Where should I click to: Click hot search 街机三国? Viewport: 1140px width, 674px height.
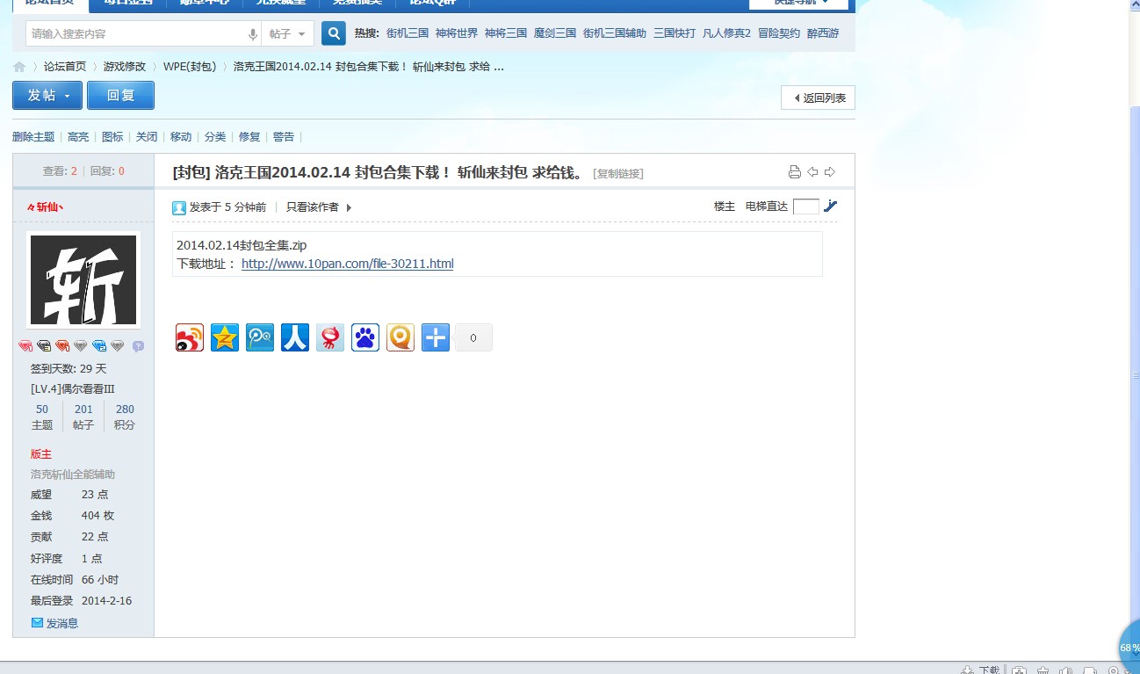click(x=408, y=33)
